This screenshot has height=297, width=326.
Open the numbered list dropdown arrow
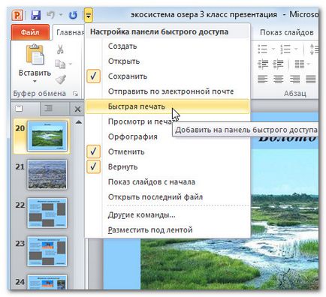click(x=296, y=49)
